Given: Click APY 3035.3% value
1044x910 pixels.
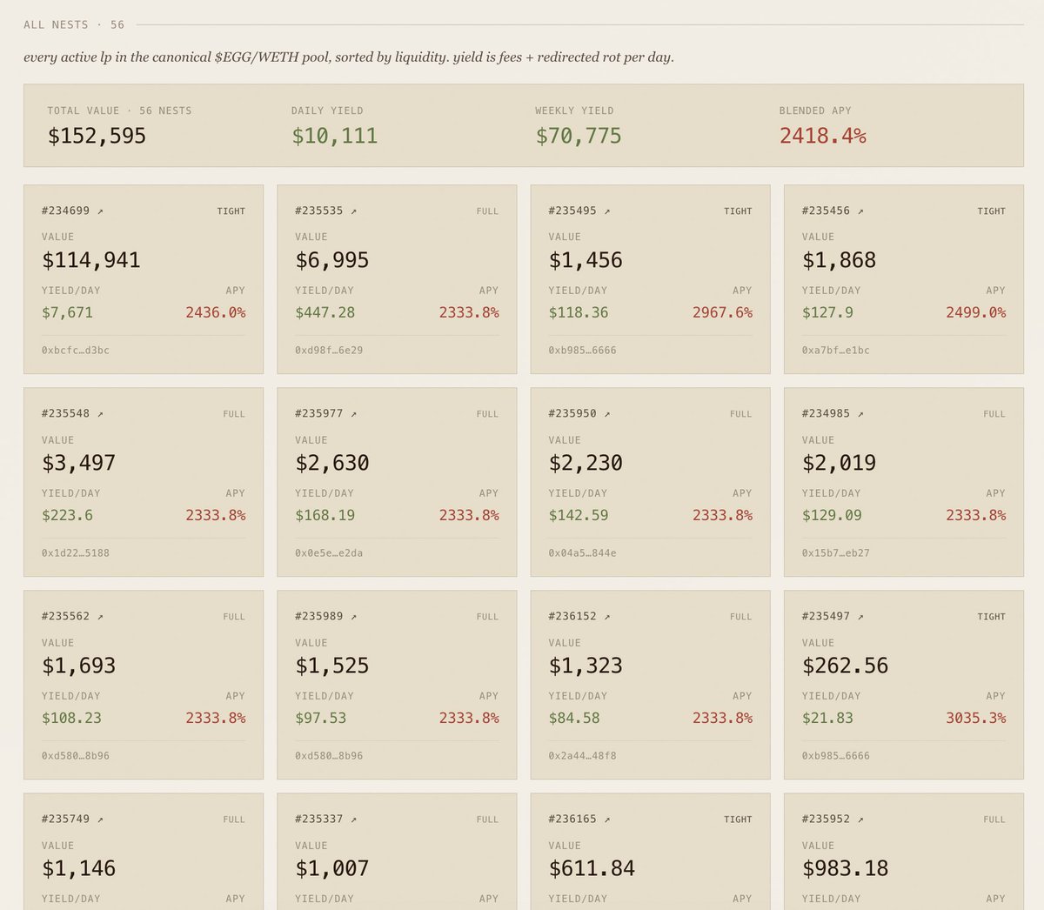Looking at the screenshot, I should (976, 718).
